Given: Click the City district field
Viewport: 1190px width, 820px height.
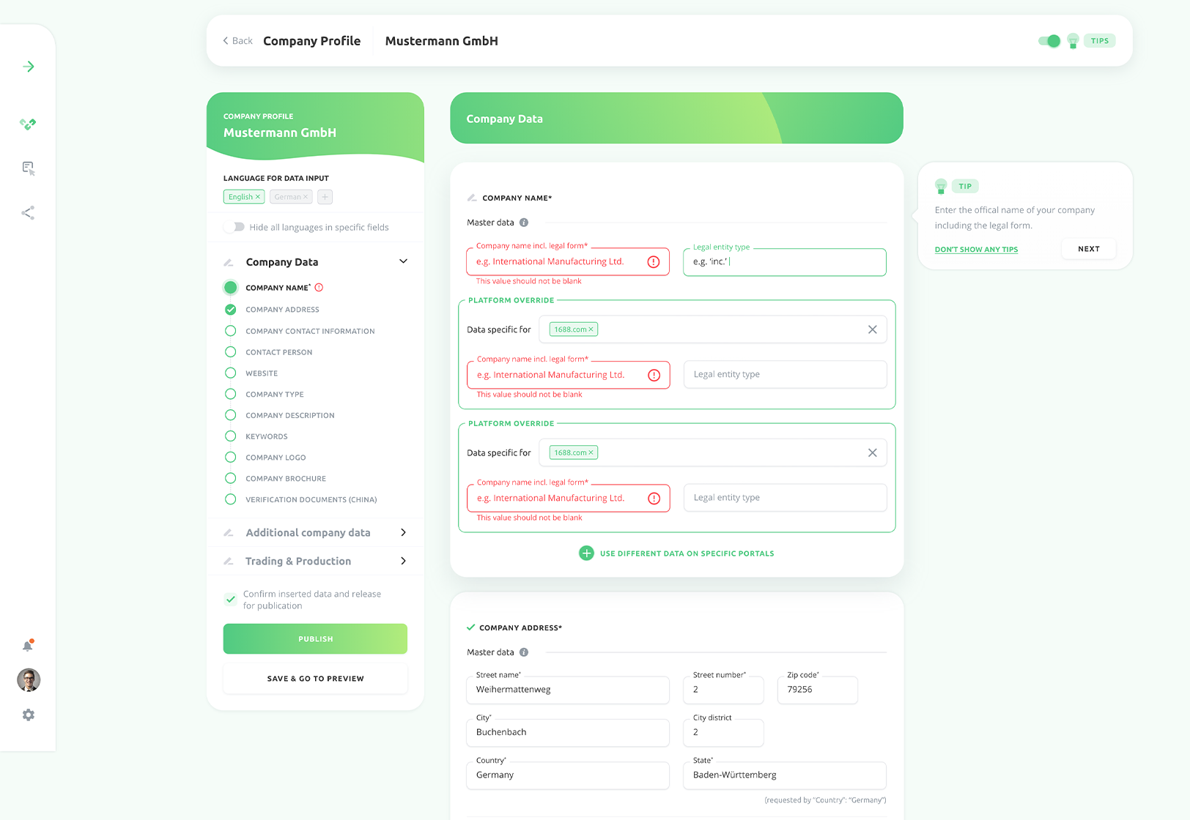Looking at the screenshot, I should point(723,733).
